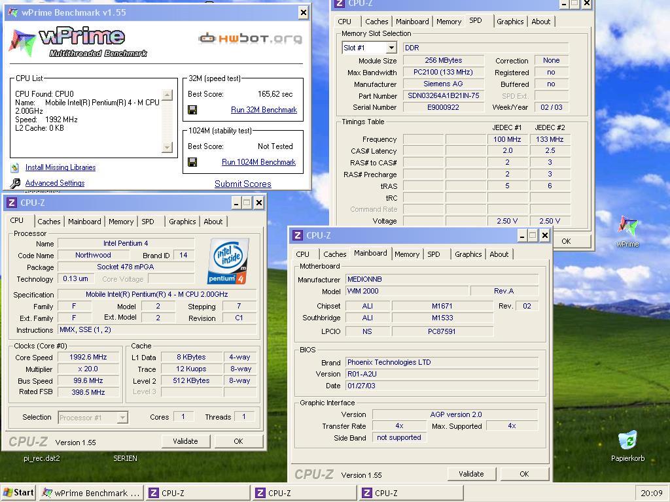
Task: Activate the second CPU-Z taskbar button
Action: coord(305,493)
